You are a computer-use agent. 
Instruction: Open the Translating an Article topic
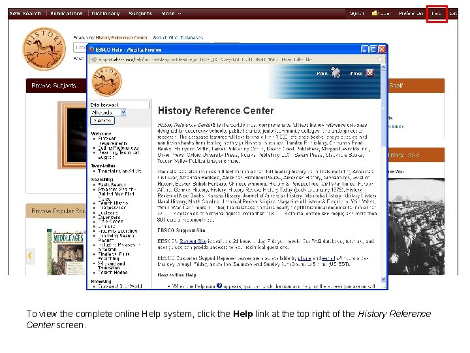119,171
